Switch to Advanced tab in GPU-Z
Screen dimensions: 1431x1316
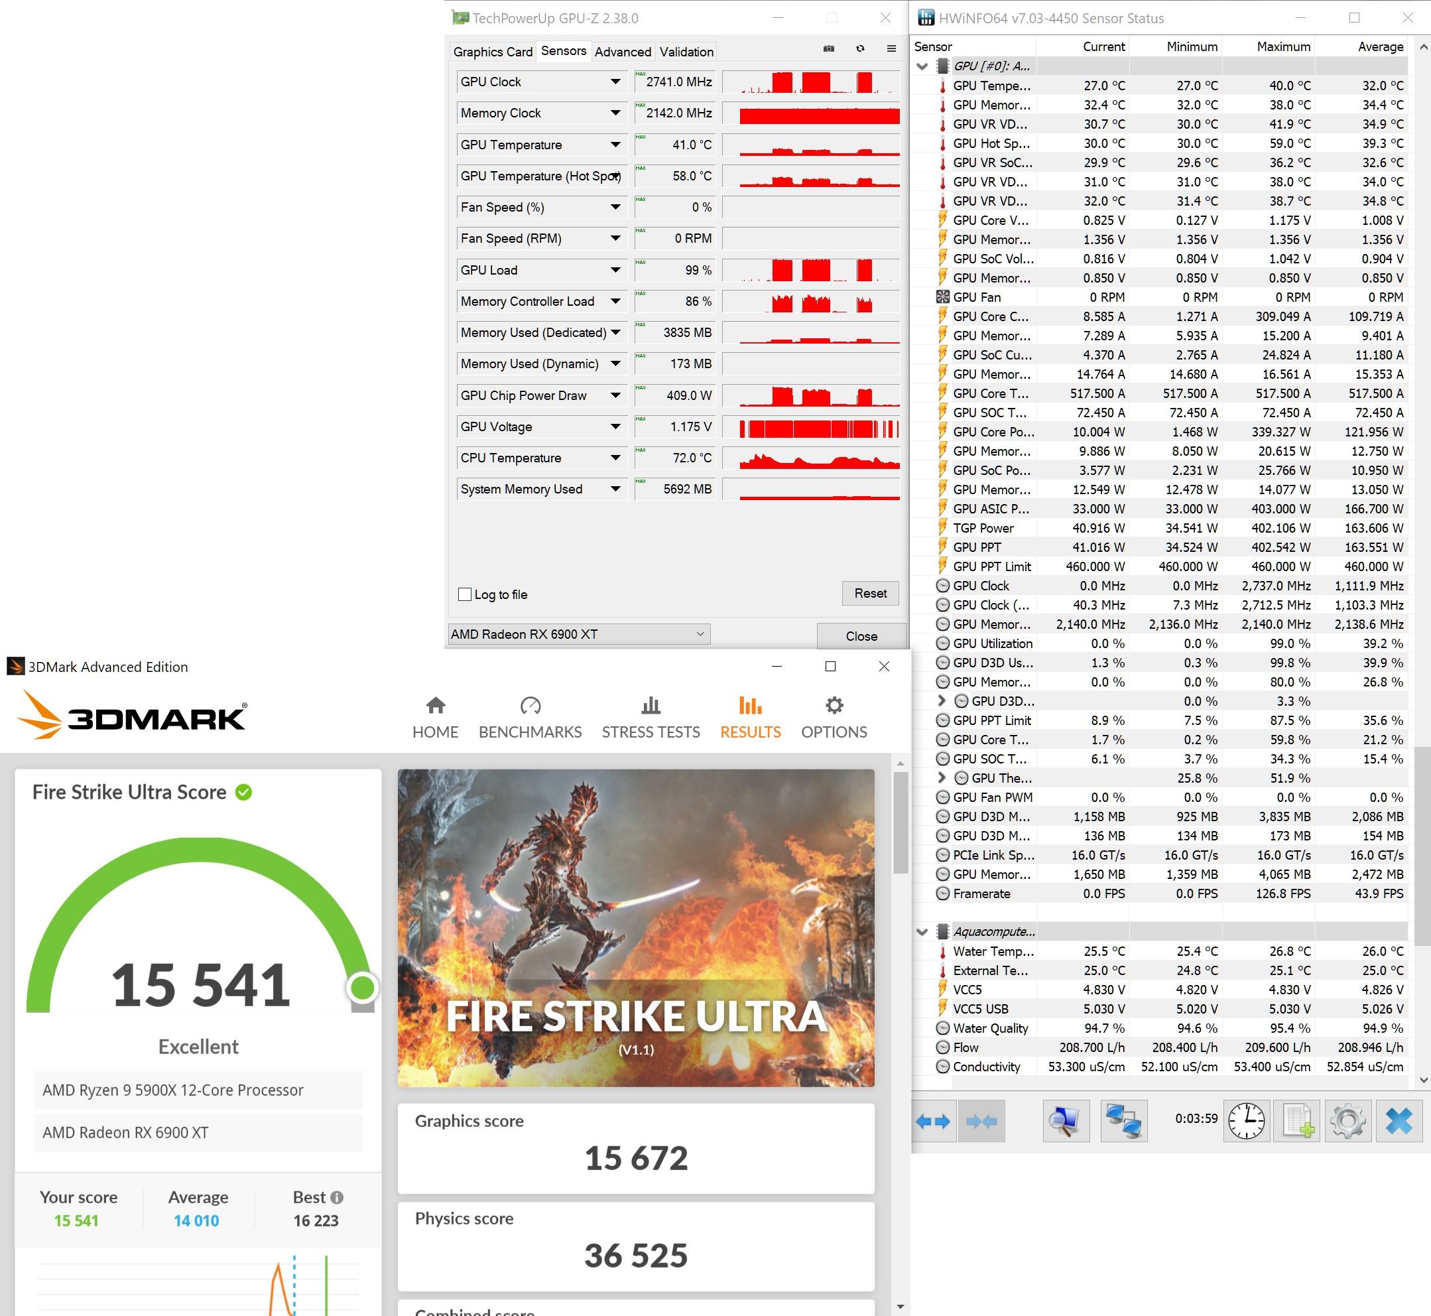(x=623, y=52)
